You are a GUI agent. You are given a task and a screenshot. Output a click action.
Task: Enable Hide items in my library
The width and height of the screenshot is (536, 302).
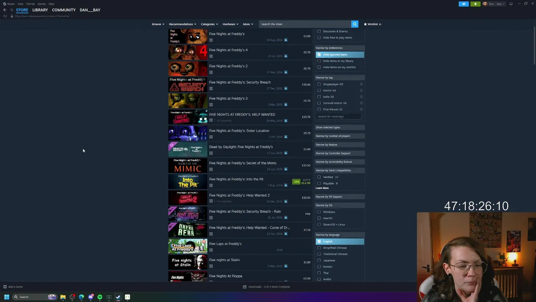click(319, 61)
